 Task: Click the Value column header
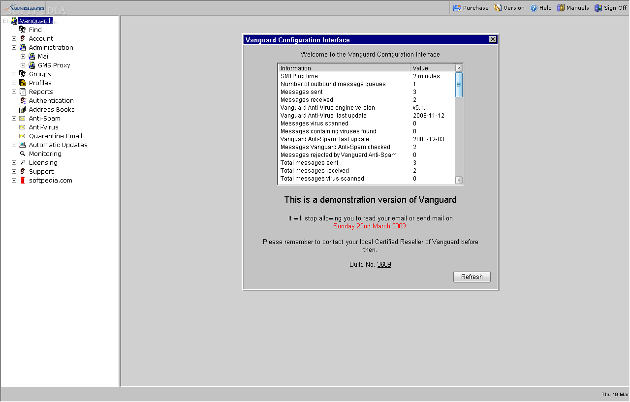433,68
